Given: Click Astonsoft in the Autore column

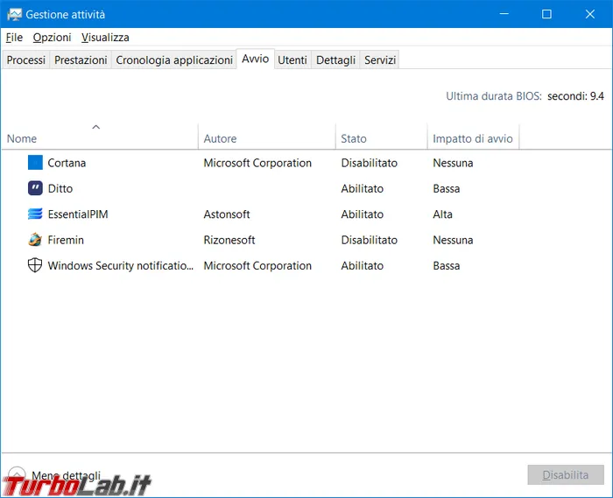Looking at the screenshot, I should click(227, 214).
